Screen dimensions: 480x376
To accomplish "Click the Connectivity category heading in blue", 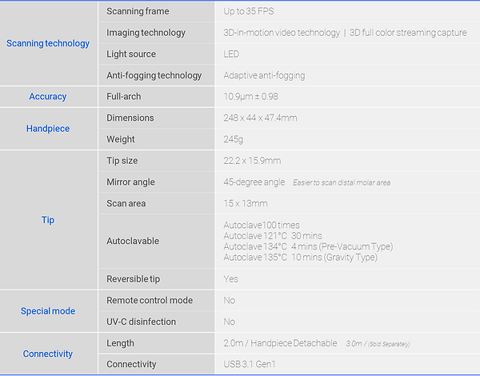I will [x=48, y=354].
